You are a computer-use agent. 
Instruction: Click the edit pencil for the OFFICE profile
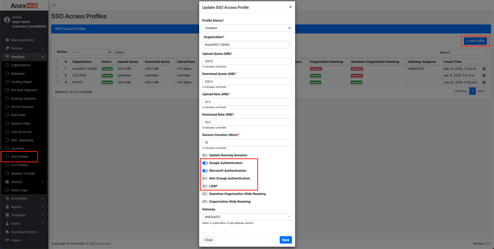[484, 82]
